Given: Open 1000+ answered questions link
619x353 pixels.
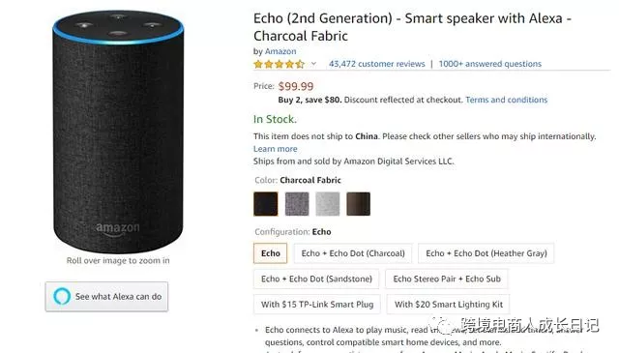Looking at the screenshot, I should 490,64.
